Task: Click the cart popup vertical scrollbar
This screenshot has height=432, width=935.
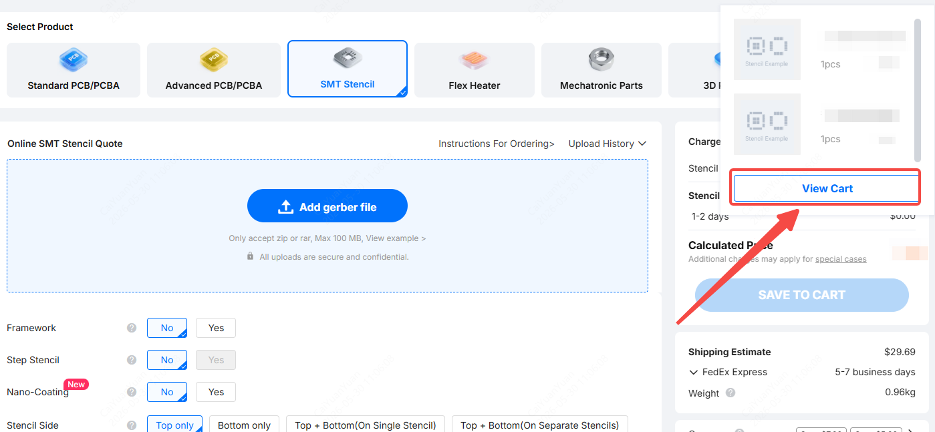Action: (918, 90)
